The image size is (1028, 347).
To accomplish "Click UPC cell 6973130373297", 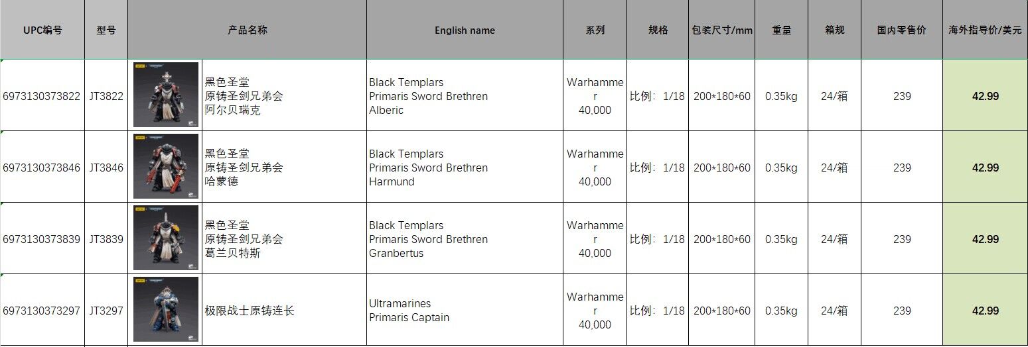I will click(x=42, y=311).
